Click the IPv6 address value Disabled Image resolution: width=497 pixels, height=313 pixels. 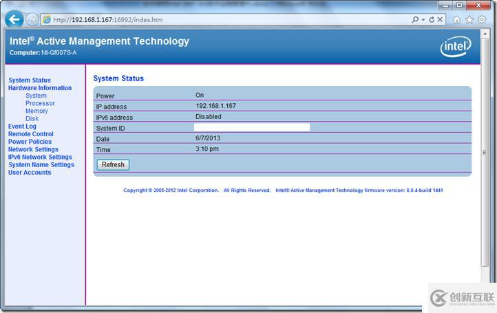coord(209,116)
